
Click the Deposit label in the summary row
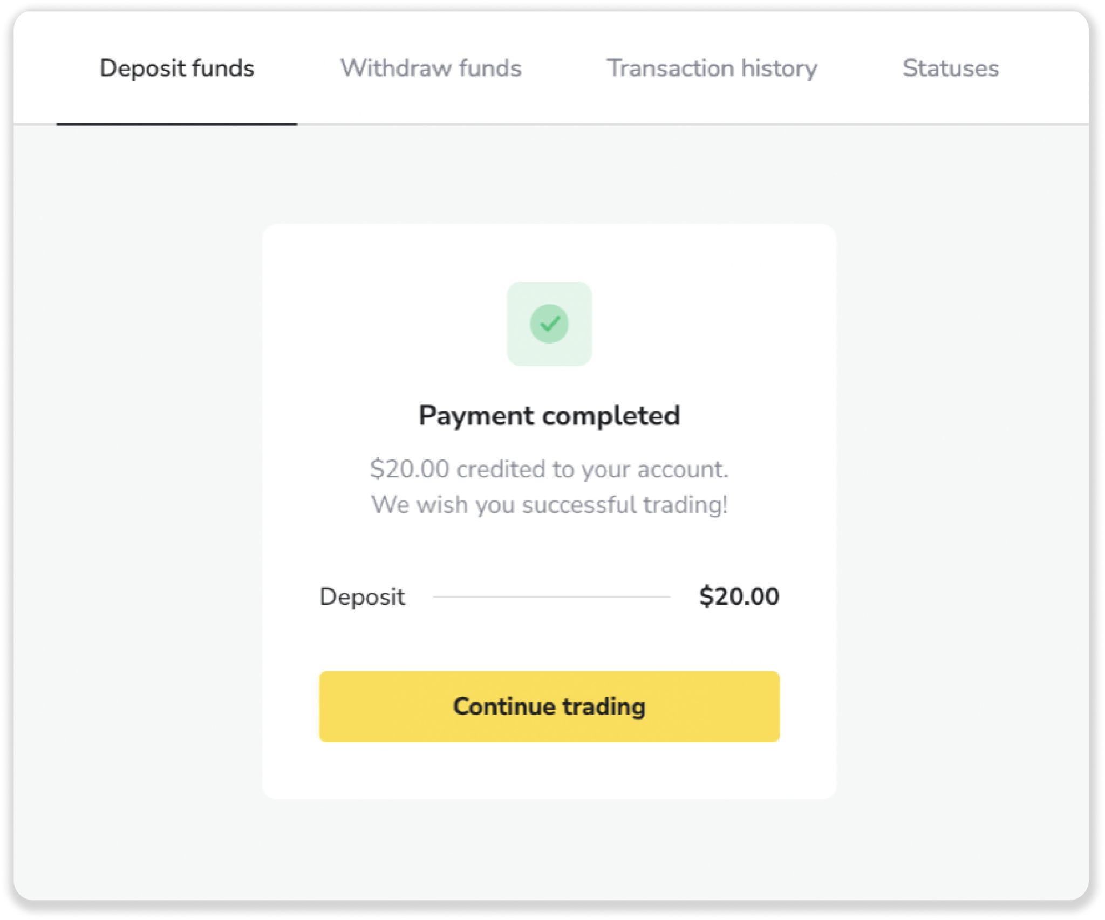(x=362, y=597)
